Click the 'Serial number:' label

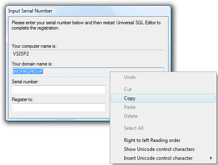25,82
